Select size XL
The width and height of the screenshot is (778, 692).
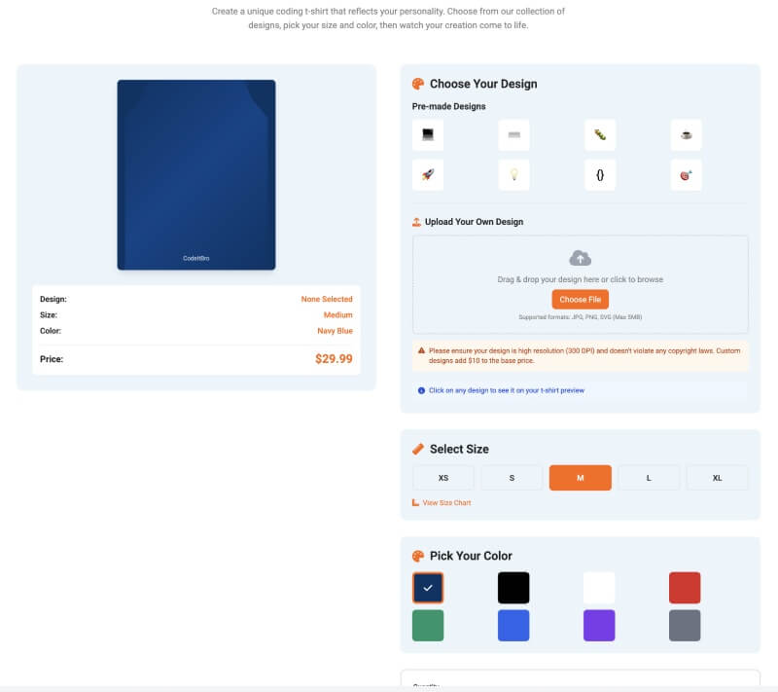pyautogui.click(x=717, y=477)
